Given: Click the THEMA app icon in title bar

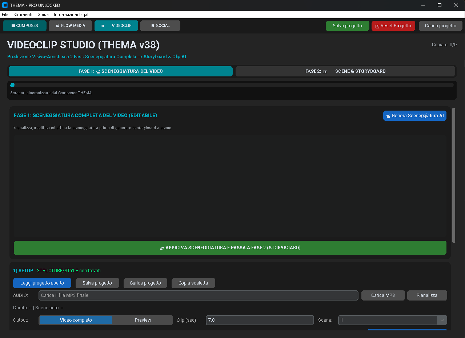Looking at the screenshot, I should coord(5,5).
